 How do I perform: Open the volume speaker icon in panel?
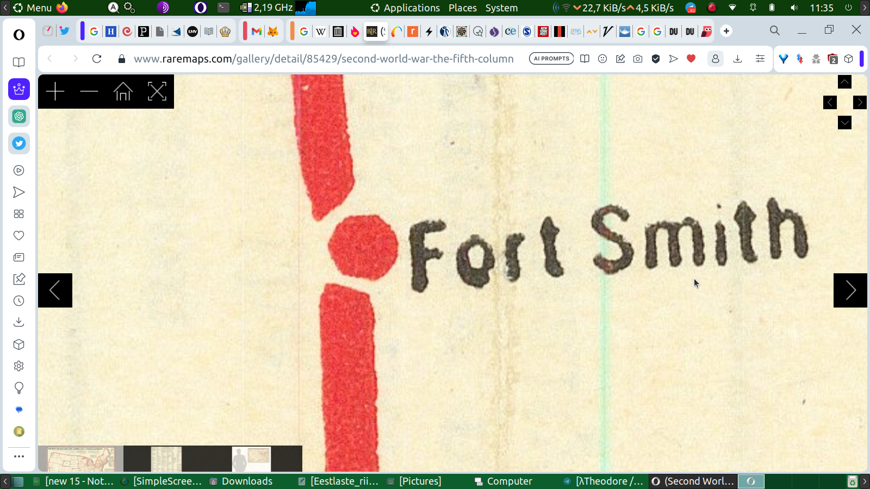click(x=794, y=8)
